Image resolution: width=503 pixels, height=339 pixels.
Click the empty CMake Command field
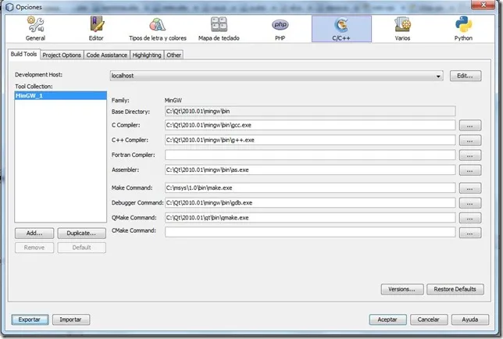pyautogui.click(x=310, y=232)
